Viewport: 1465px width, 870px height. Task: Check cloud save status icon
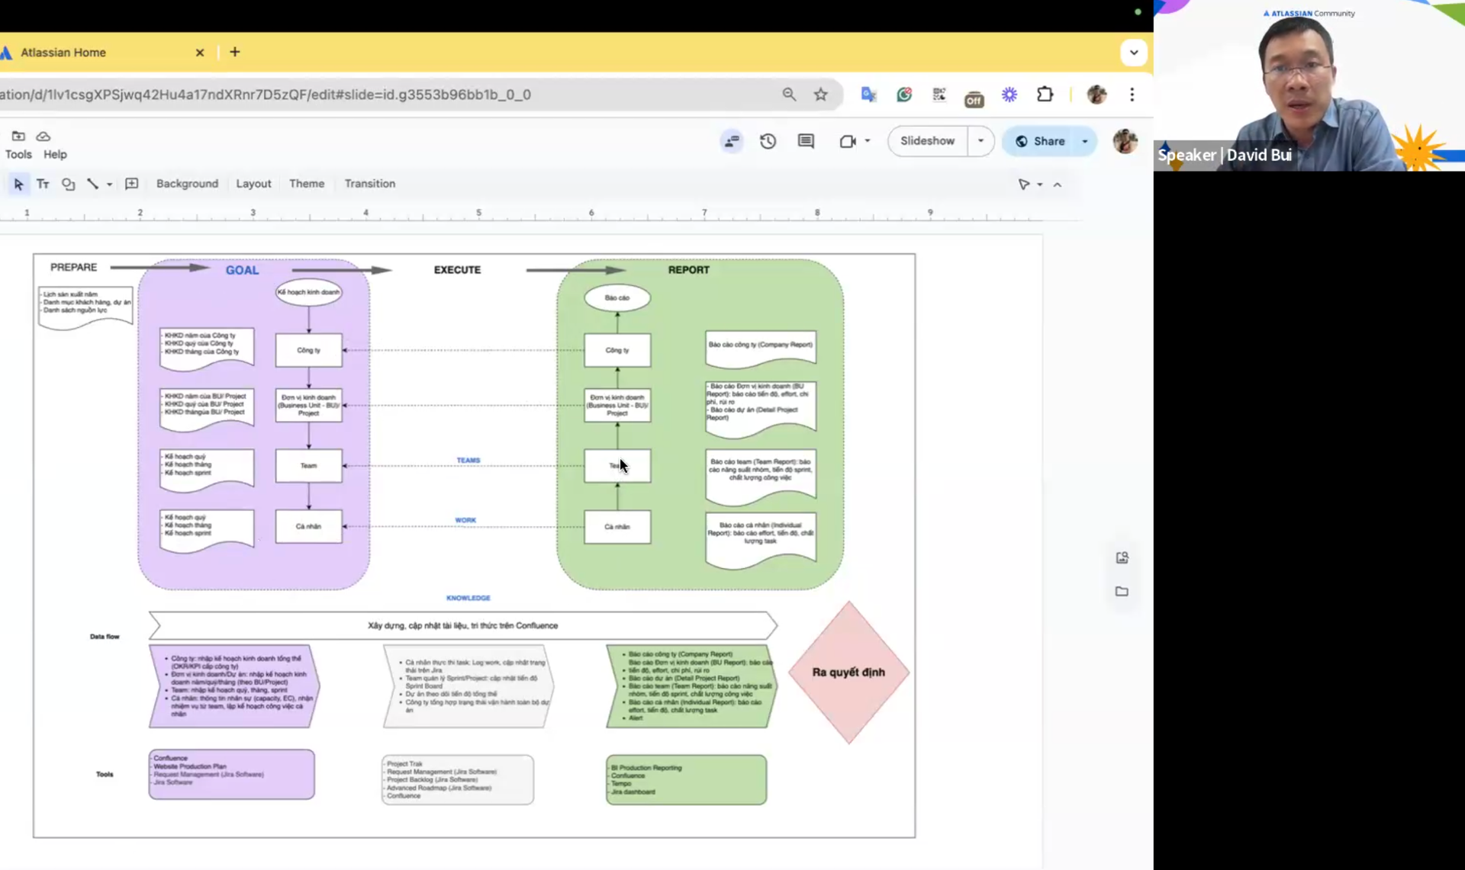click(43, 136)
